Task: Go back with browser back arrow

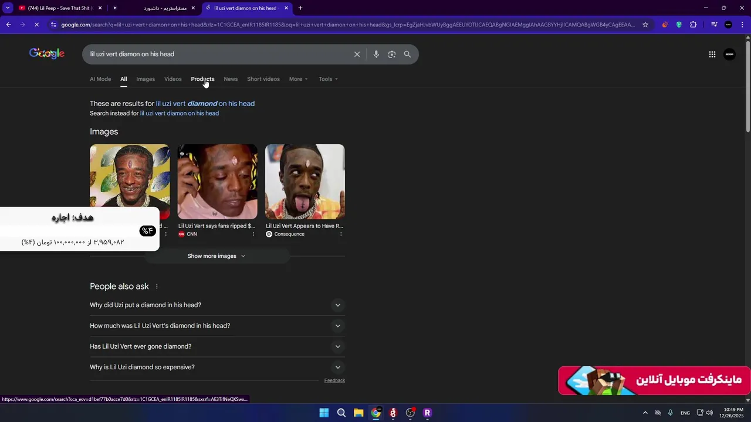Action: click(8, 25)
